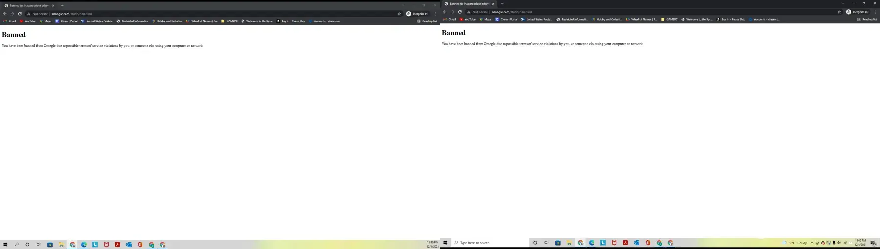Open Log in Pirate Ship bookmark, left window

click(291, 21)
